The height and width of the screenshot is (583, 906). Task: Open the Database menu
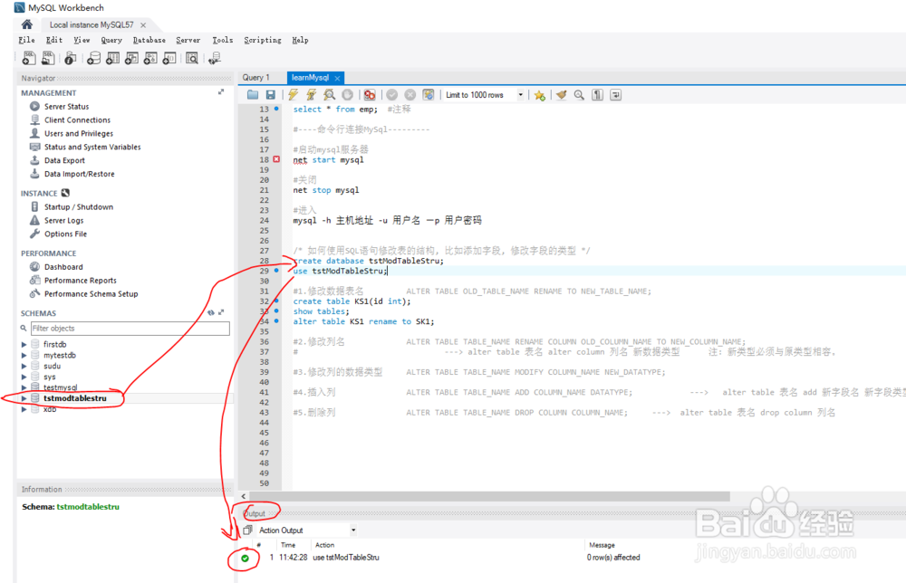pyautogui.click(x=149, y=40)
